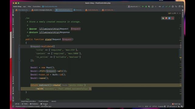
Task: Preview the file in Chrome browser
Action: (x=163, y=18)
